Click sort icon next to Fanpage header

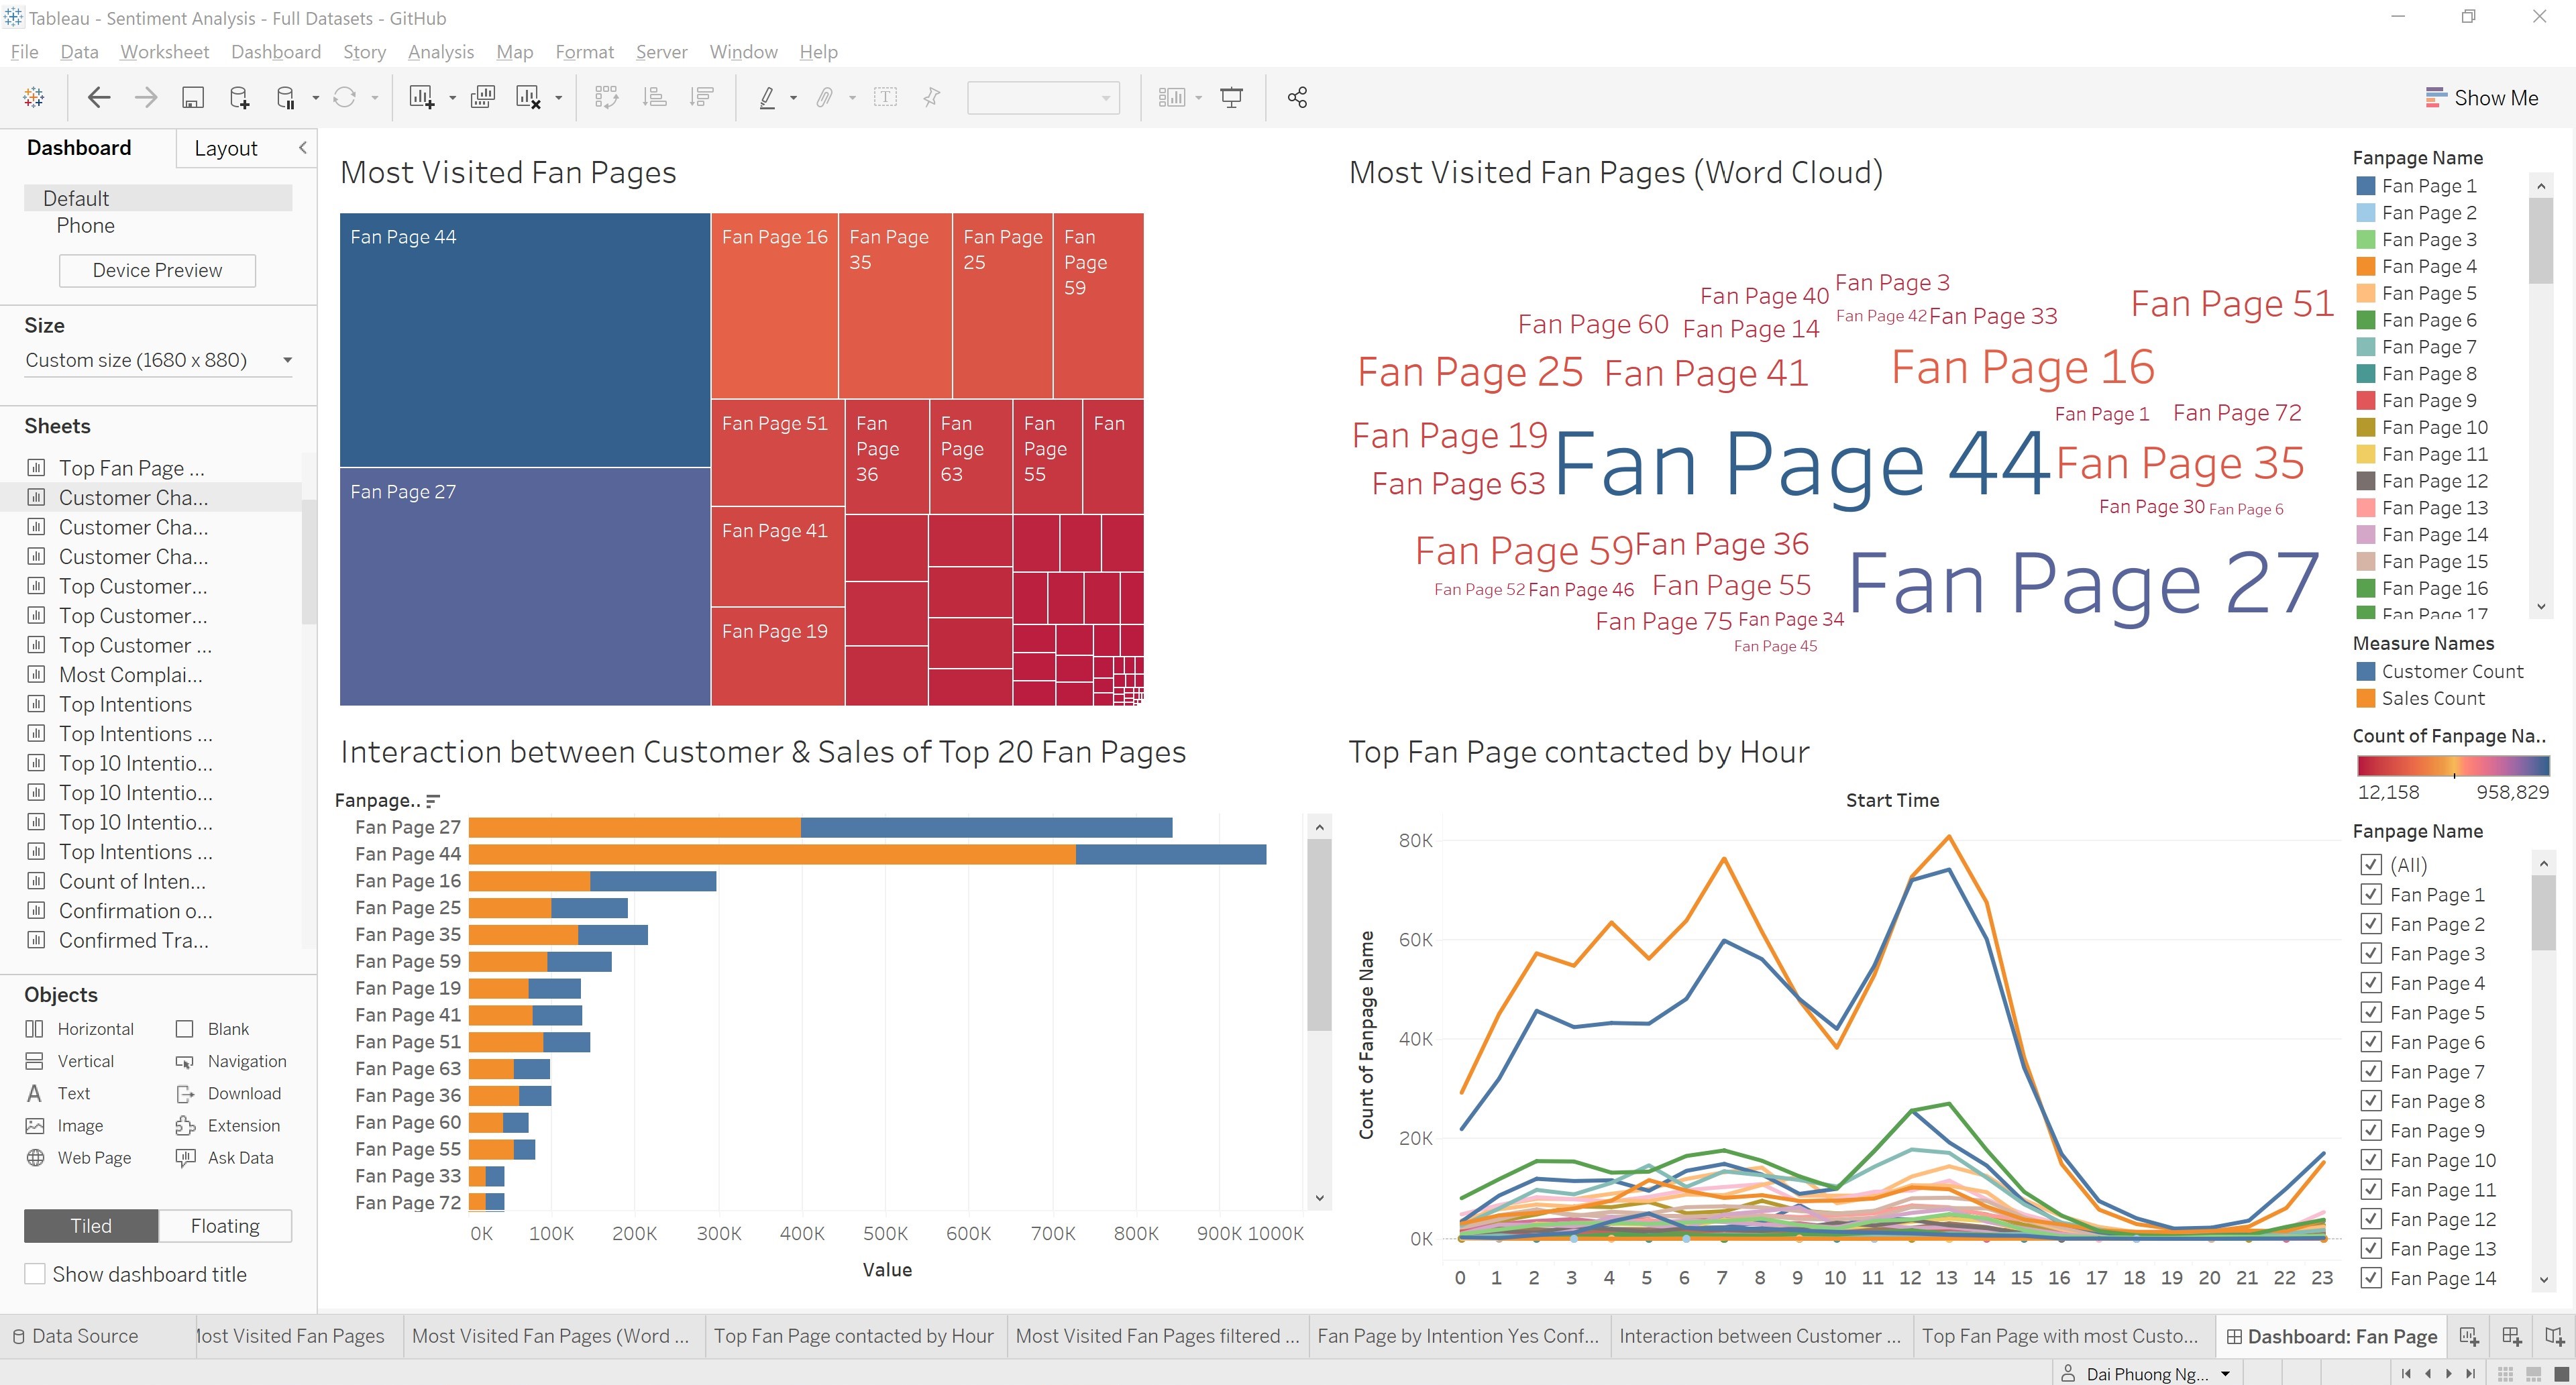coord(433,800)
